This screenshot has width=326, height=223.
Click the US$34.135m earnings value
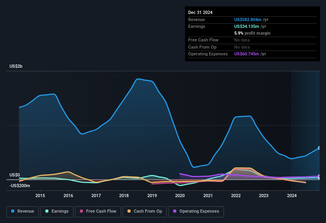247,26
